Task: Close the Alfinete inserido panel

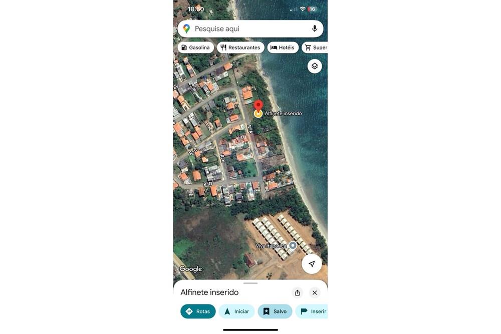Action: coord(315,292)
